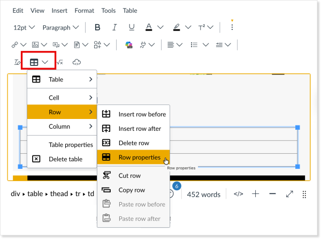This screenshot has height=239, width=321.
Task: Expand list options arrow
Action: click(205, 44)
